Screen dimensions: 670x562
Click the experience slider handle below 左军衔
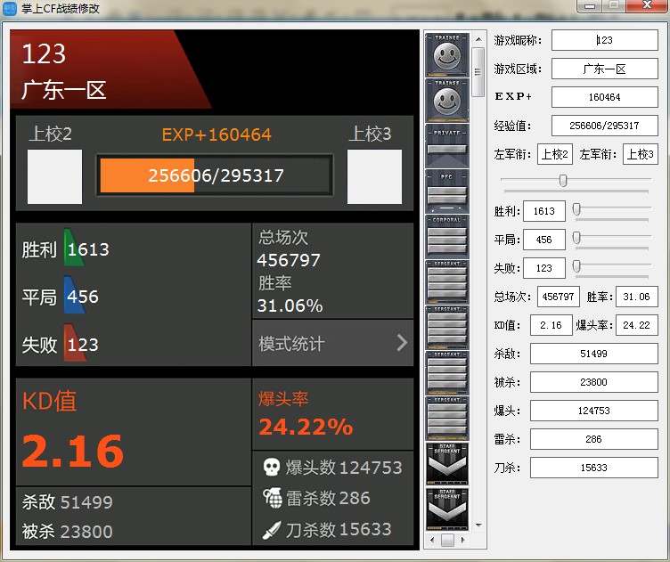coord(563,181)
